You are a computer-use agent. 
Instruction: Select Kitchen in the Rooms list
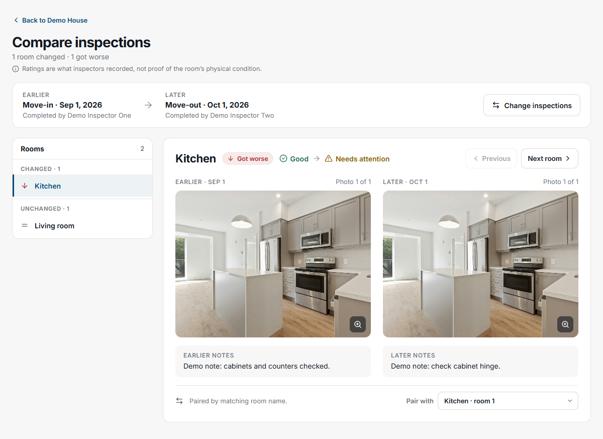tap(82, 186)
